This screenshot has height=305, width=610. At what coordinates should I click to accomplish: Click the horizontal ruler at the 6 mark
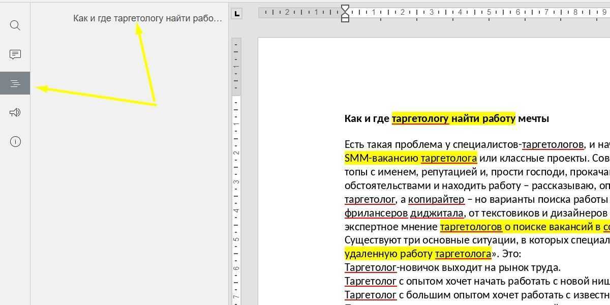click(518, 12)
